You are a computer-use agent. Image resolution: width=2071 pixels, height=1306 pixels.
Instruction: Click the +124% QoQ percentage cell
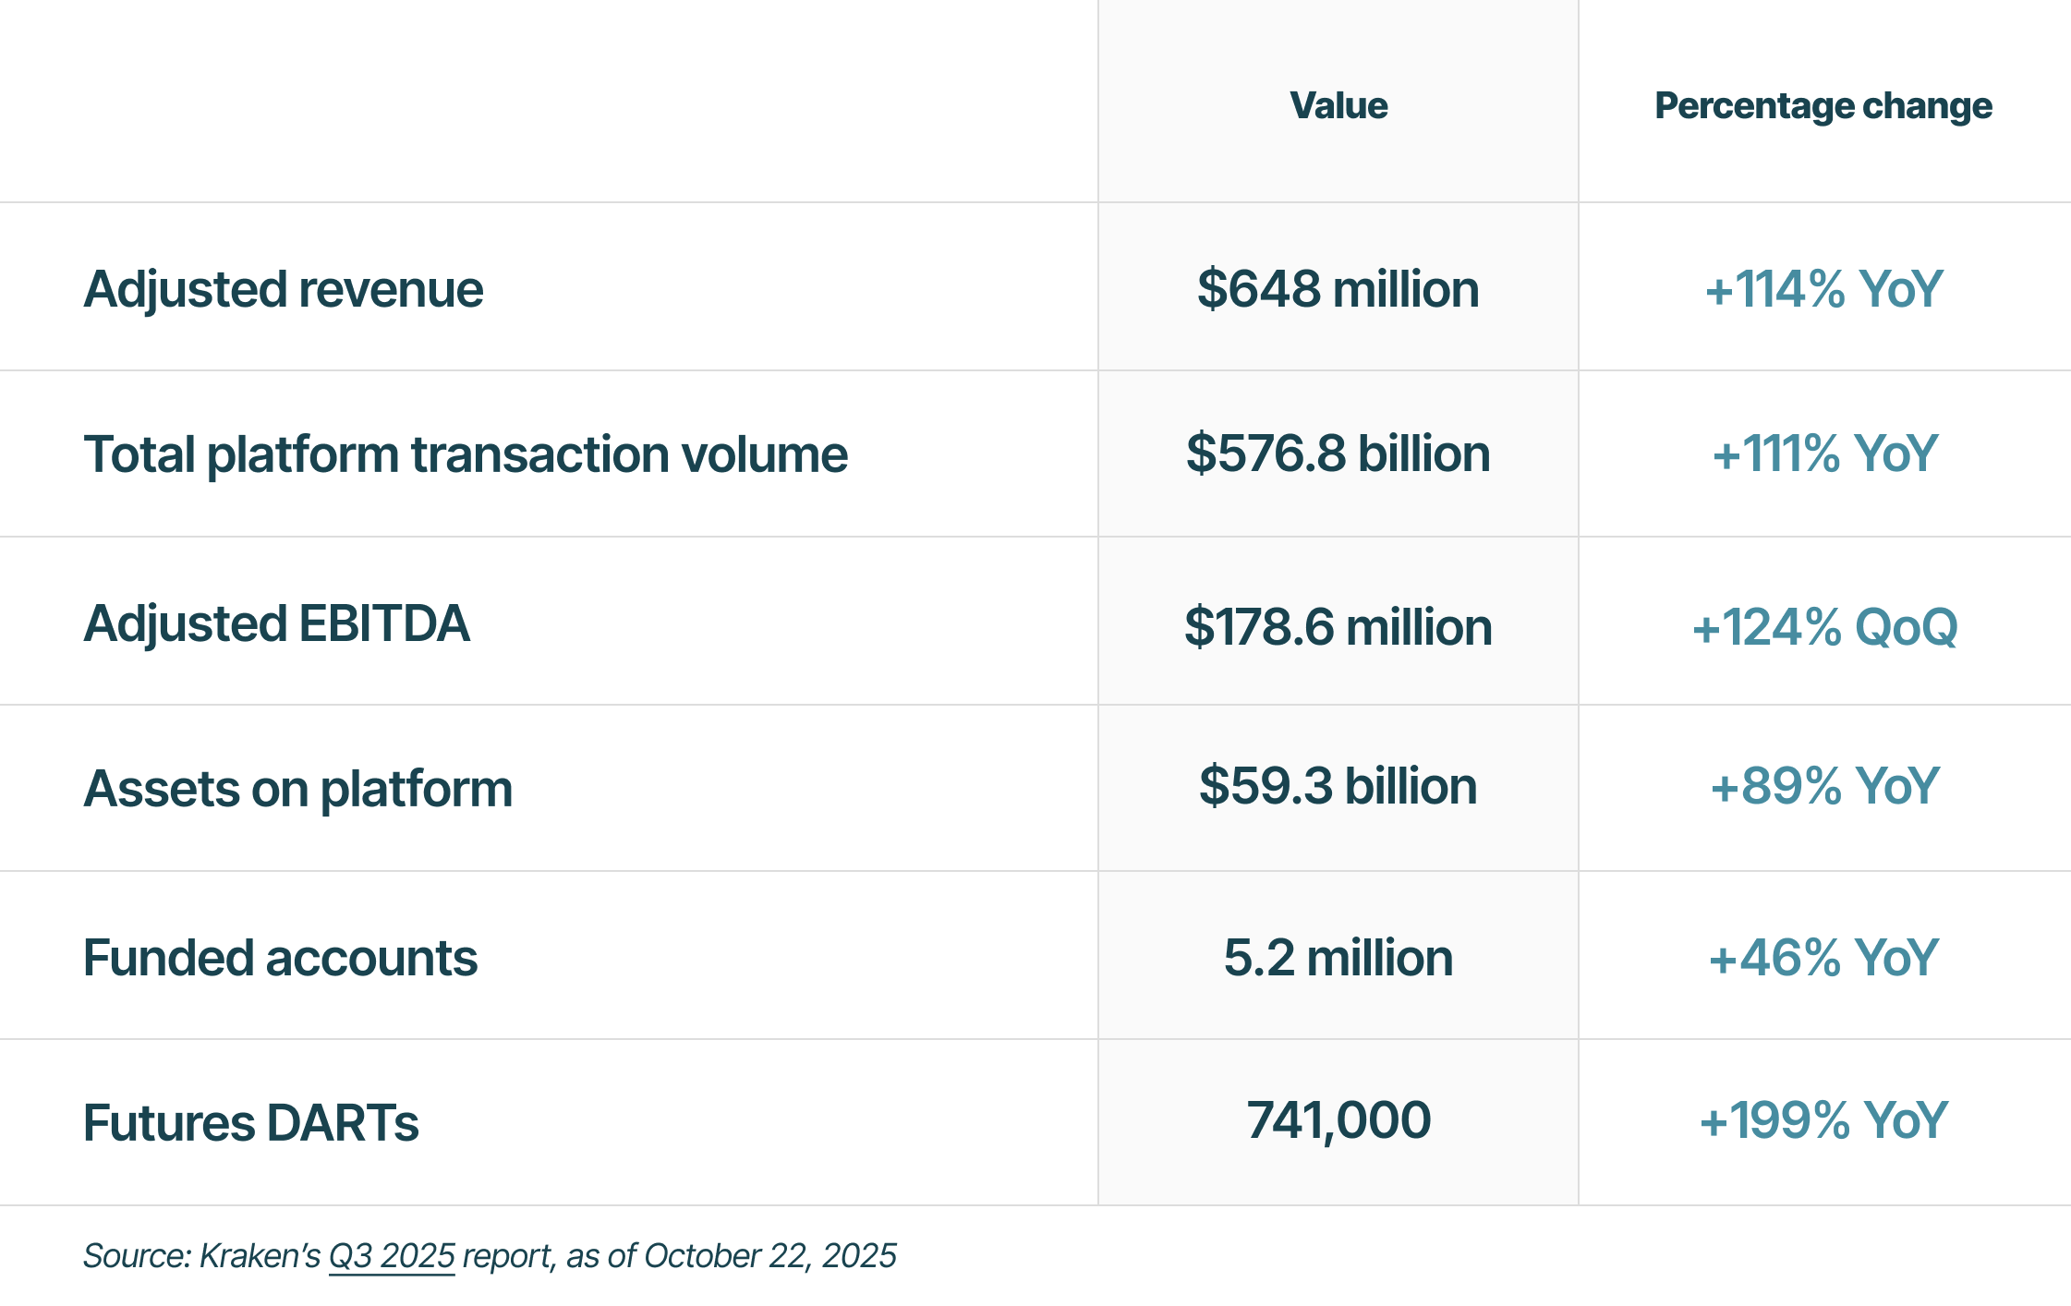(x=1823, y=627)
